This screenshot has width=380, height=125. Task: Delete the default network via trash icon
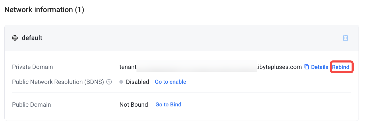point(345,38)
